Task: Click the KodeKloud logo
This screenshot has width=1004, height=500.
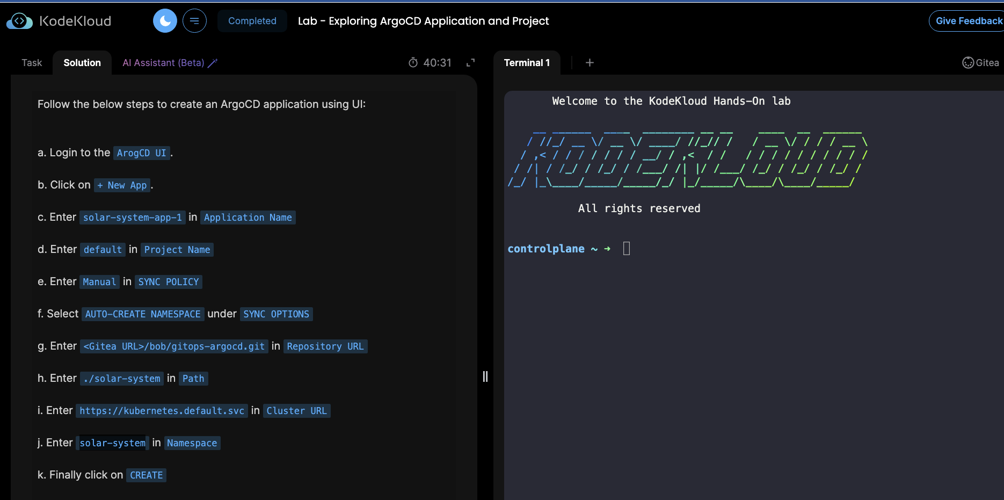Action: pos(59,21)
